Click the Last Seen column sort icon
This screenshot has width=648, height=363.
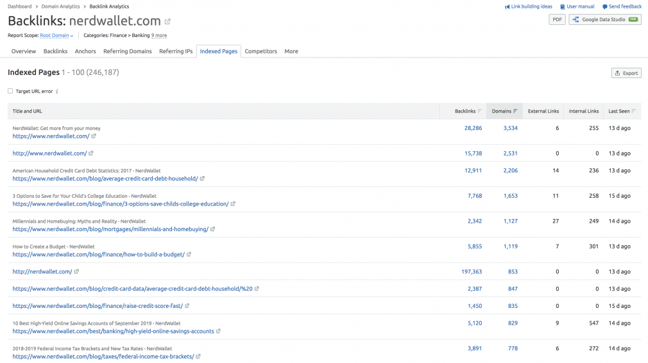633,111
